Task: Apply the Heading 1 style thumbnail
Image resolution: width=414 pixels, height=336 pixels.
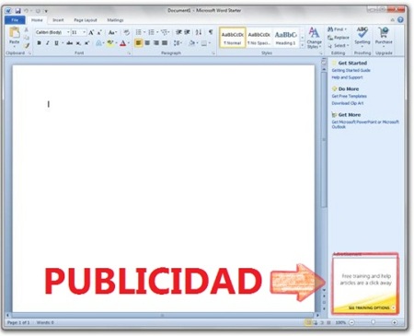Action: (285, 38)
